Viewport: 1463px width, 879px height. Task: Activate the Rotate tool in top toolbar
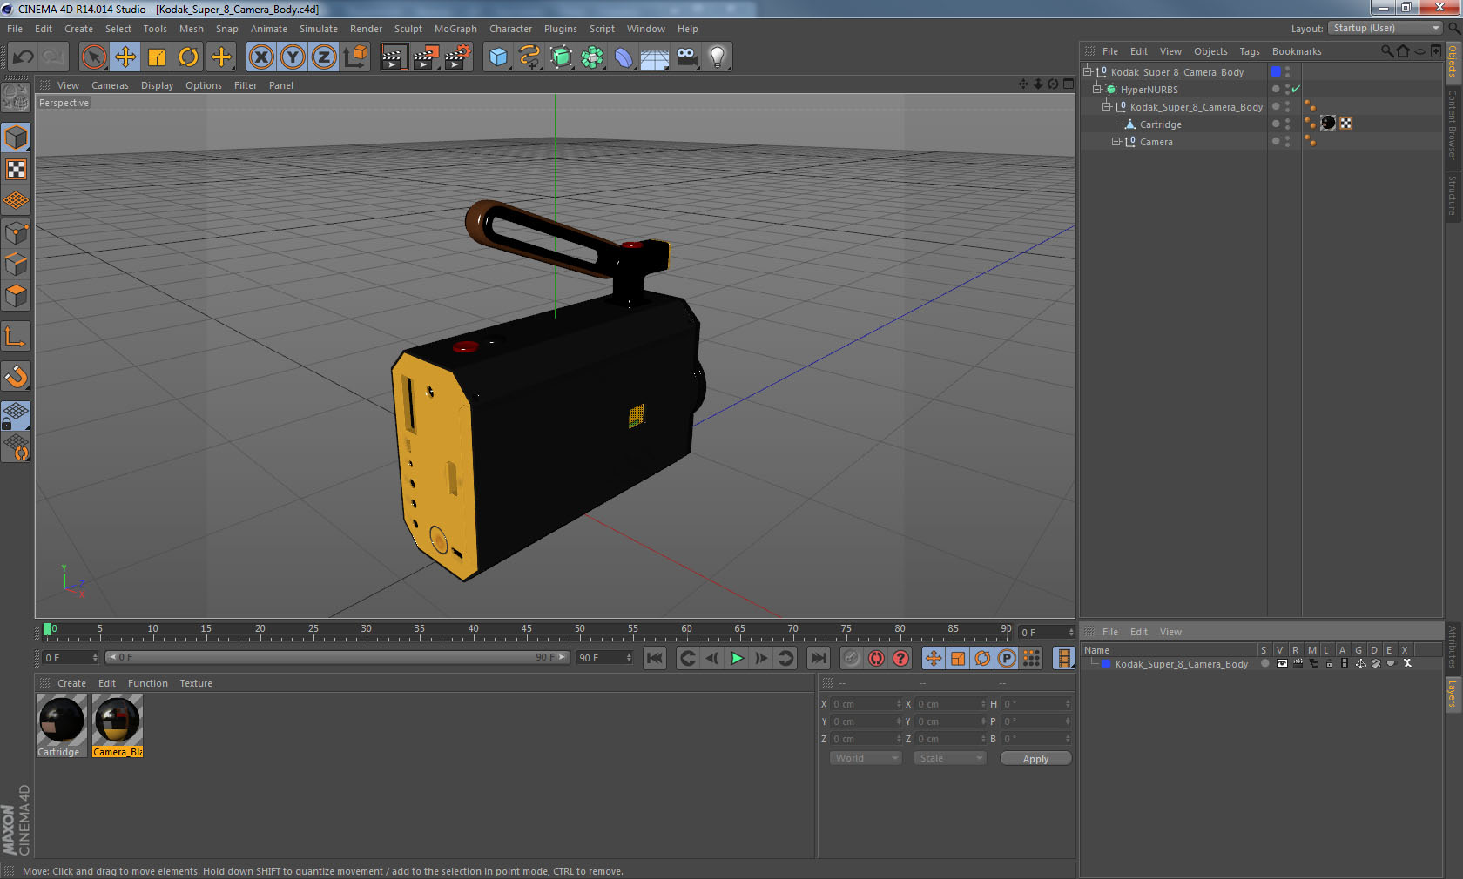(189, 57)
